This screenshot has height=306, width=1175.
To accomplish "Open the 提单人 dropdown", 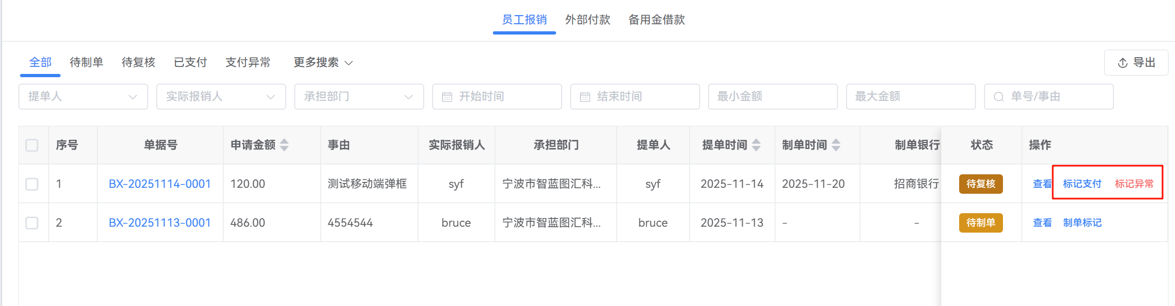I will (83, 97).
